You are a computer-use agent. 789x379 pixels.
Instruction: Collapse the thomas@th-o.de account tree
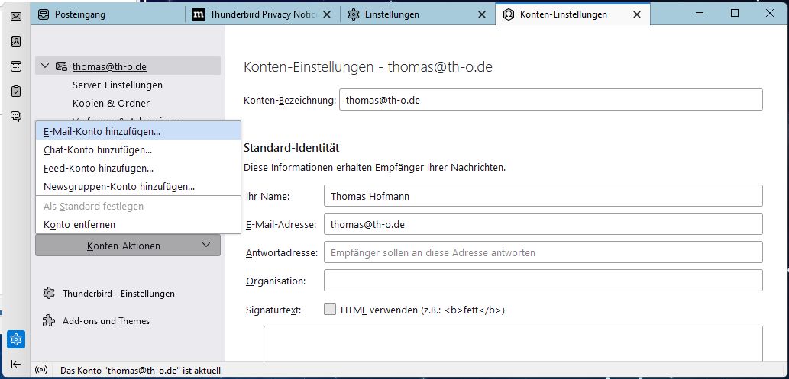45,66
